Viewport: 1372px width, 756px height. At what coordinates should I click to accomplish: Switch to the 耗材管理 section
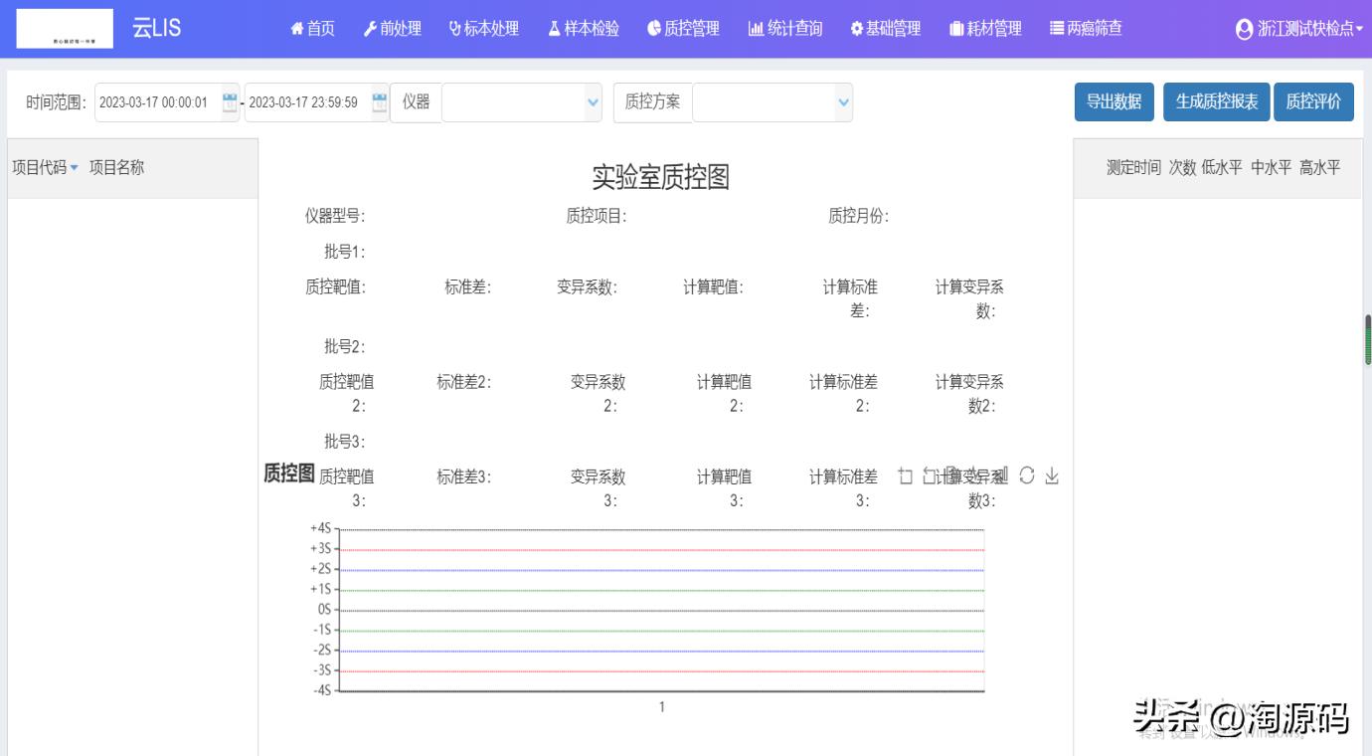point(984,29)
